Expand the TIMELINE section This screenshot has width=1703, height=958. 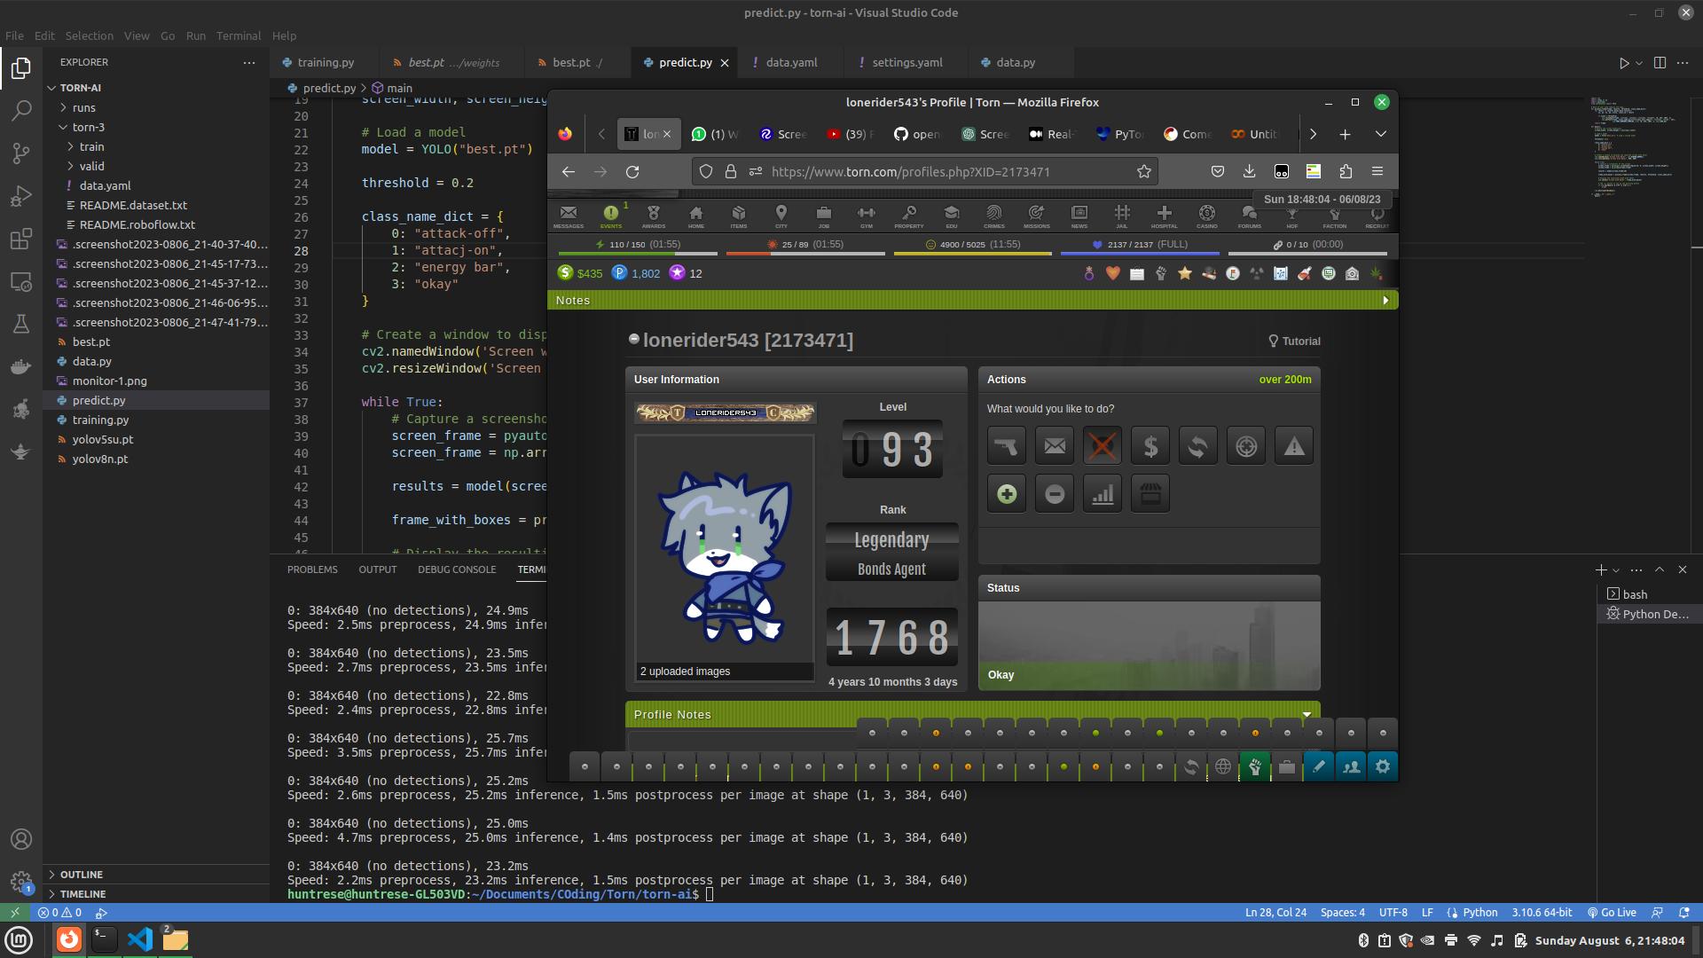(x=82, y=894)
